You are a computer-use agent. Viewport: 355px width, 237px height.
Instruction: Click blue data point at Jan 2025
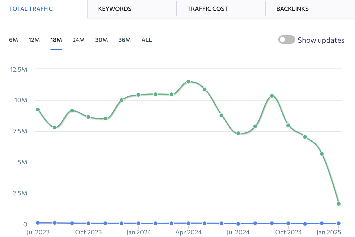339,223
